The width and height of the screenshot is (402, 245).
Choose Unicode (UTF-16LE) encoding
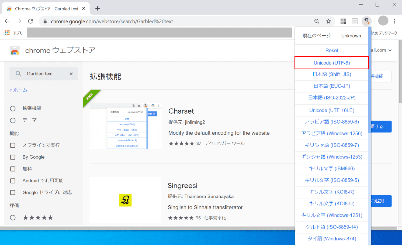[332, 110]
